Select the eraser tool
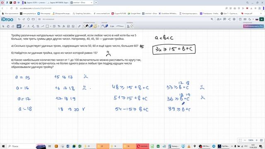The height and width of the screenshot is (149, 265). pyautogui.click(x=13, y=26)
